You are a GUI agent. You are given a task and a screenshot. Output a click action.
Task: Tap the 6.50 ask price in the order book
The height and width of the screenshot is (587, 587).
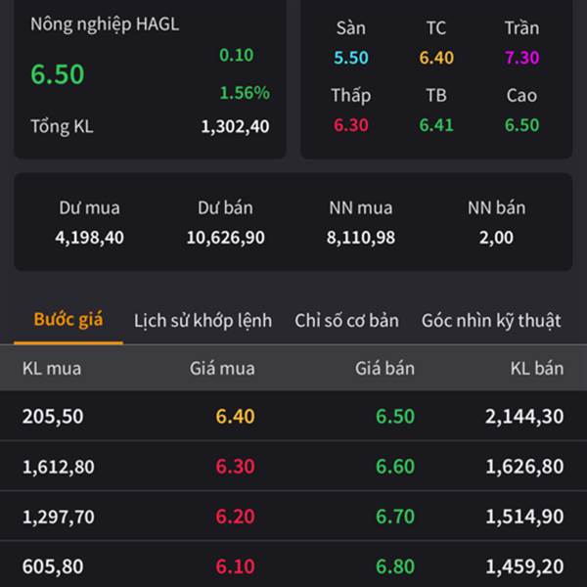pyautogui.click(x=395, y=416)
